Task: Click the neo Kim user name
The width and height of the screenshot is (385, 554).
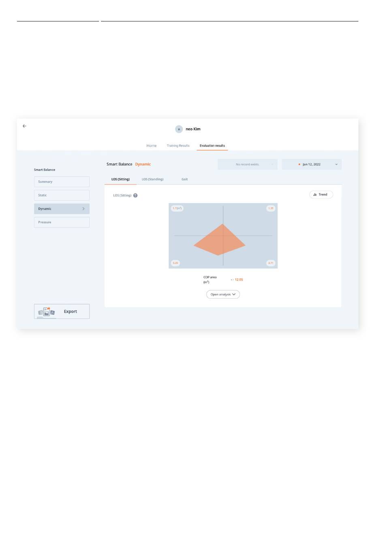Action: click(x=193, y=129)
